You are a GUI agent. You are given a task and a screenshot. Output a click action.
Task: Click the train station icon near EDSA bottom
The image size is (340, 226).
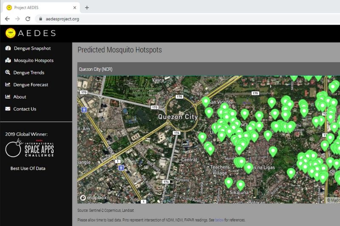(x=121, y=168)
